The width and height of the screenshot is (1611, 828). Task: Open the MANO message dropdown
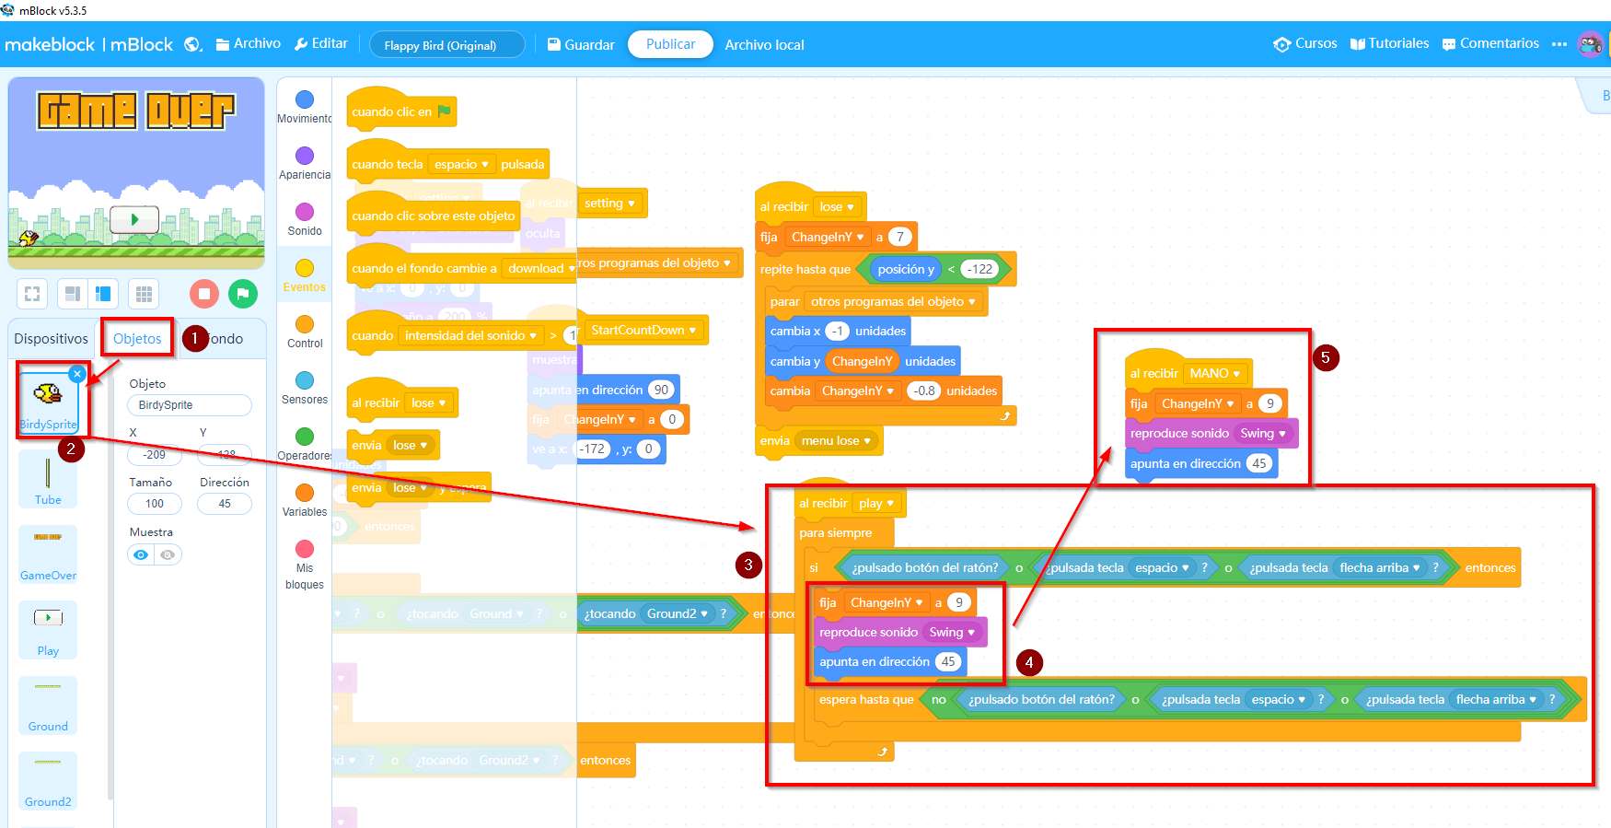[x=1215, y=374]
